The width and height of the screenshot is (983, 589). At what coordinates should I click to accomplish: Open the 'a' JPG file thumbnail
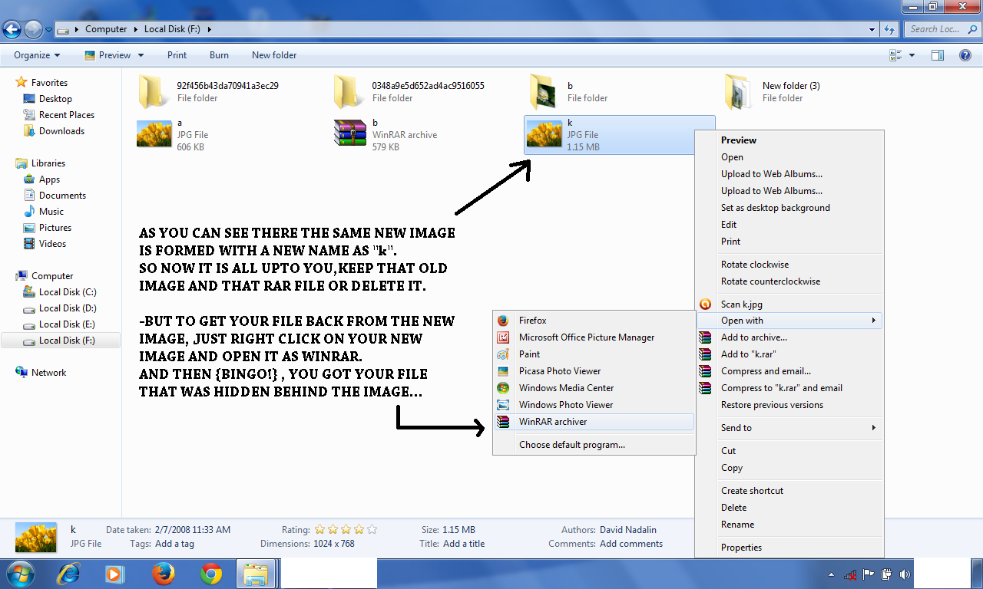tap(154, 134)
